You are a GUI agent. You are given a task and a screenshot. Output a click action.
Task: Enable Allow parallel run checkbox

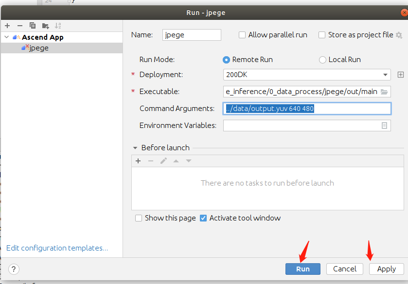tap(242, 35)
